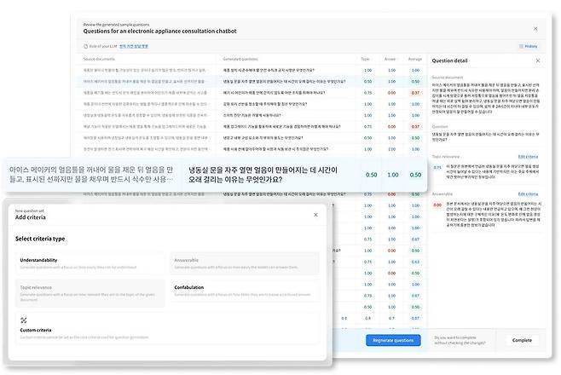Click the 0.75 topic relevance score in Question detail

[437, 168]
